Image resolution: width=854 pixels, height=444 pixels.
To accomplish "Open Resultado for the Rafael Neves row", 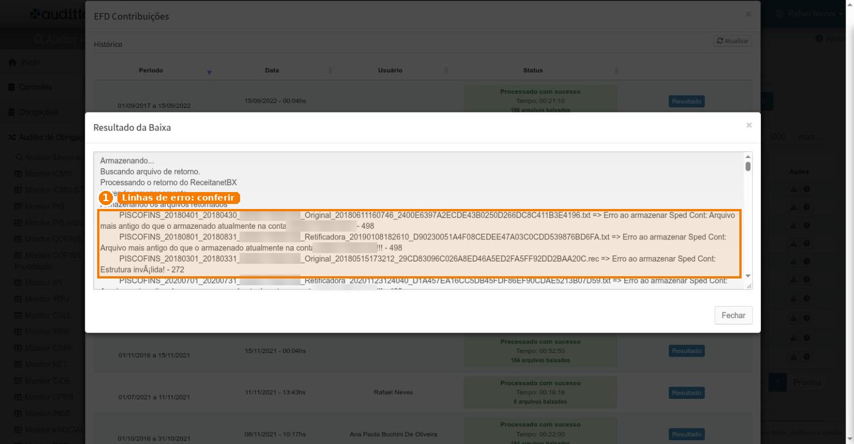I will coord(687,393).
